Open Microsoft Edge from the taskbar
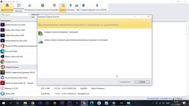This screenshot has width=189, height=106. pos(92,103)
